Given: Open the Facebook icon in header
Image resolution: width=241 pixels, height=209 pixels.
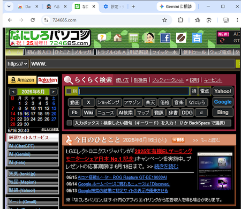Looking at the screenshot, I should click(165, 38).
